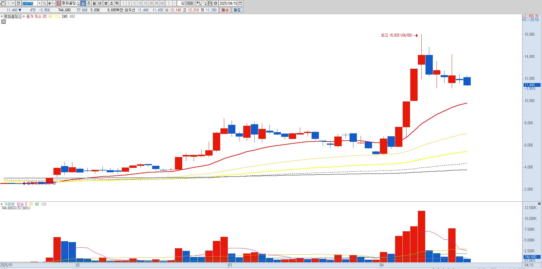Open the stock code dropdown arrow
This screenshot has width=542, height=269.
(x=39, y=3)
